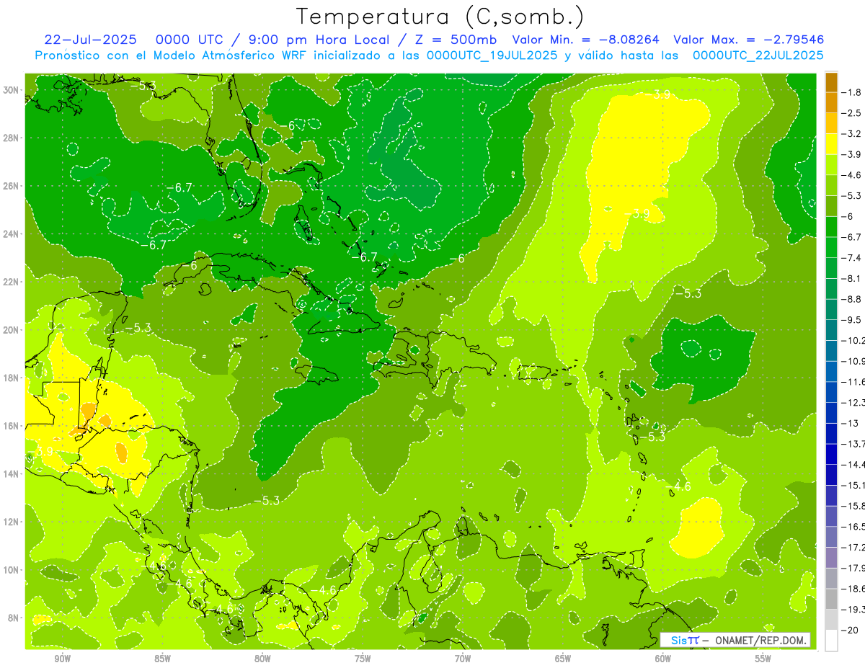Click the 22N latitude axis label
This screenshot has height=668, width=865.
(x=11, y=282)
